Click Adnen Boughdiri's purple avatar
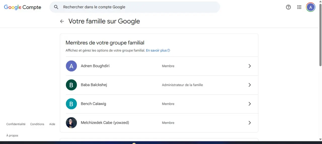 tap(71, 66)
